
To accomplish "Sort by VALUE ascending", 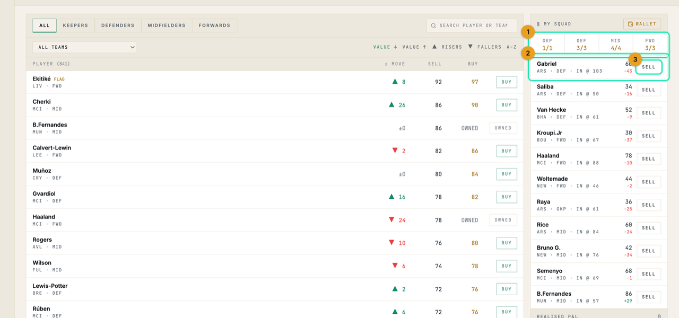I will tap(414, 47).
